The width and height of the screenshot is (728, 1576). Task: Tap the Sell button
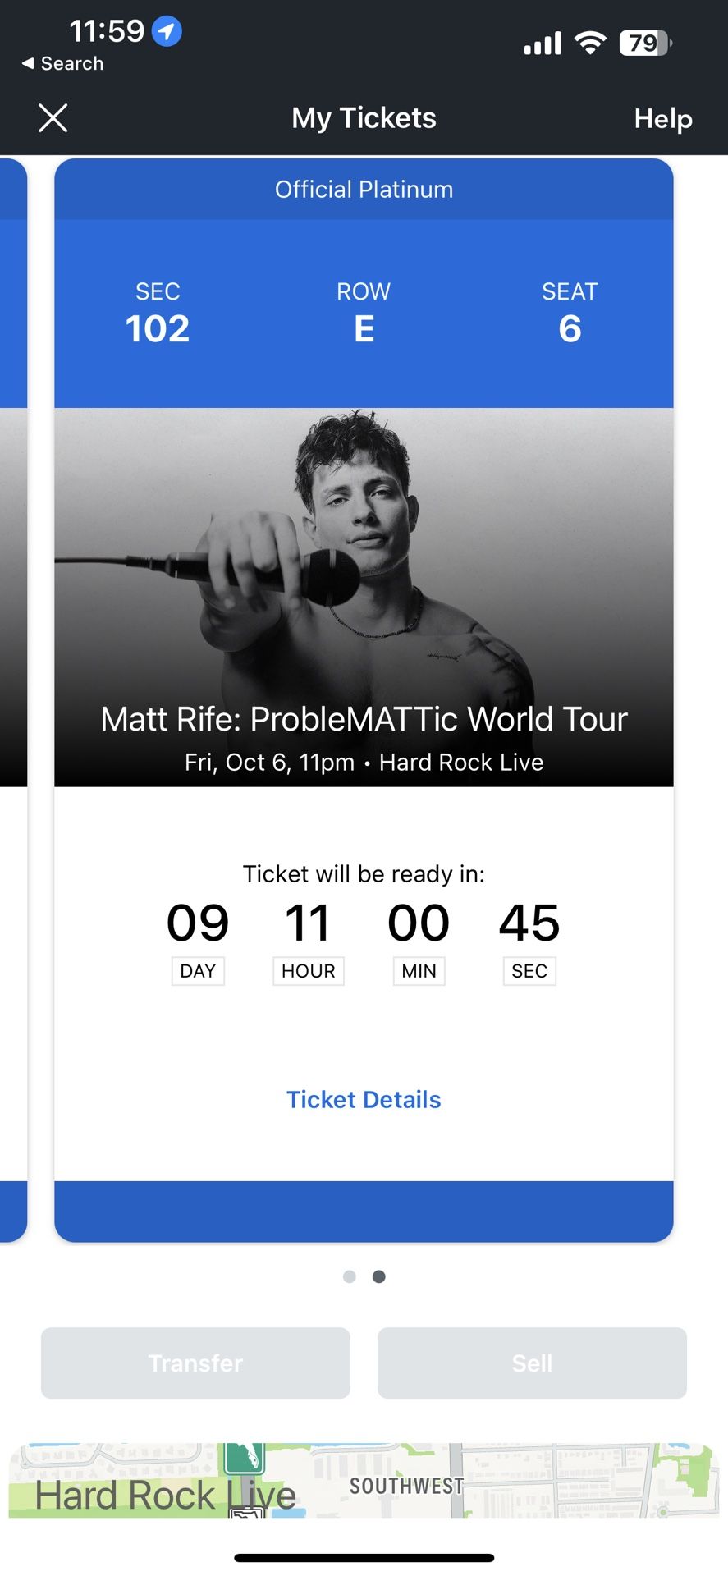coord(532,1363)
